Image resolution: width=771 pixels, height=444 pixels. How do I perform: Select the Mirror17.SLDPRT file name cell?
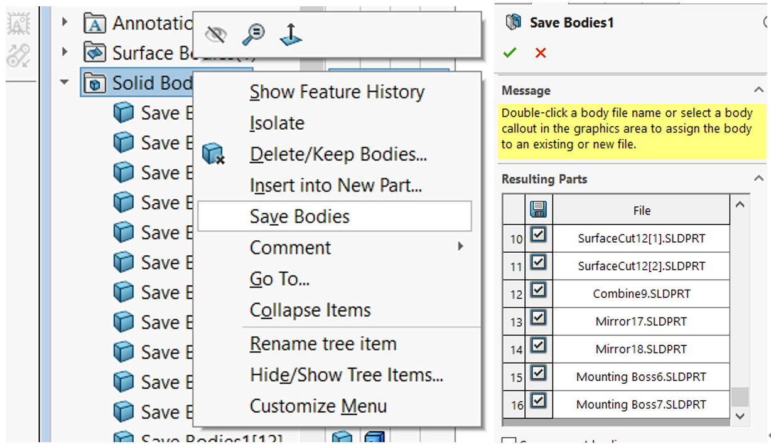641,322
